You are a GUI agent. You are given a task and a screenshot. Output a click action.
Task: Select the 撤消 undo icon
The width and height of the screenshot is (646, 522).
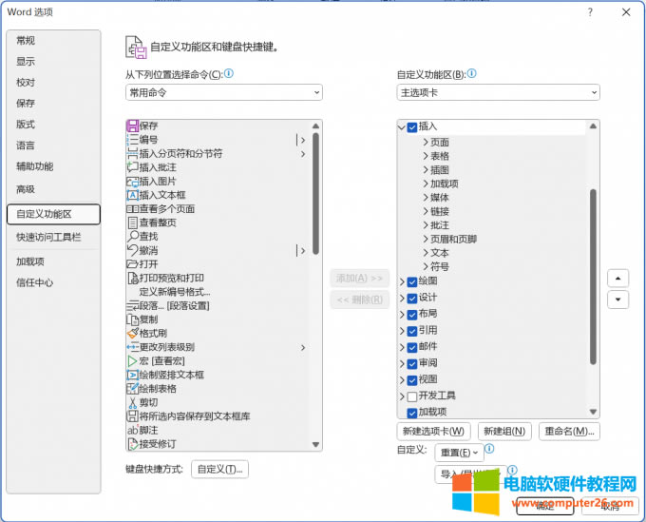133,250
